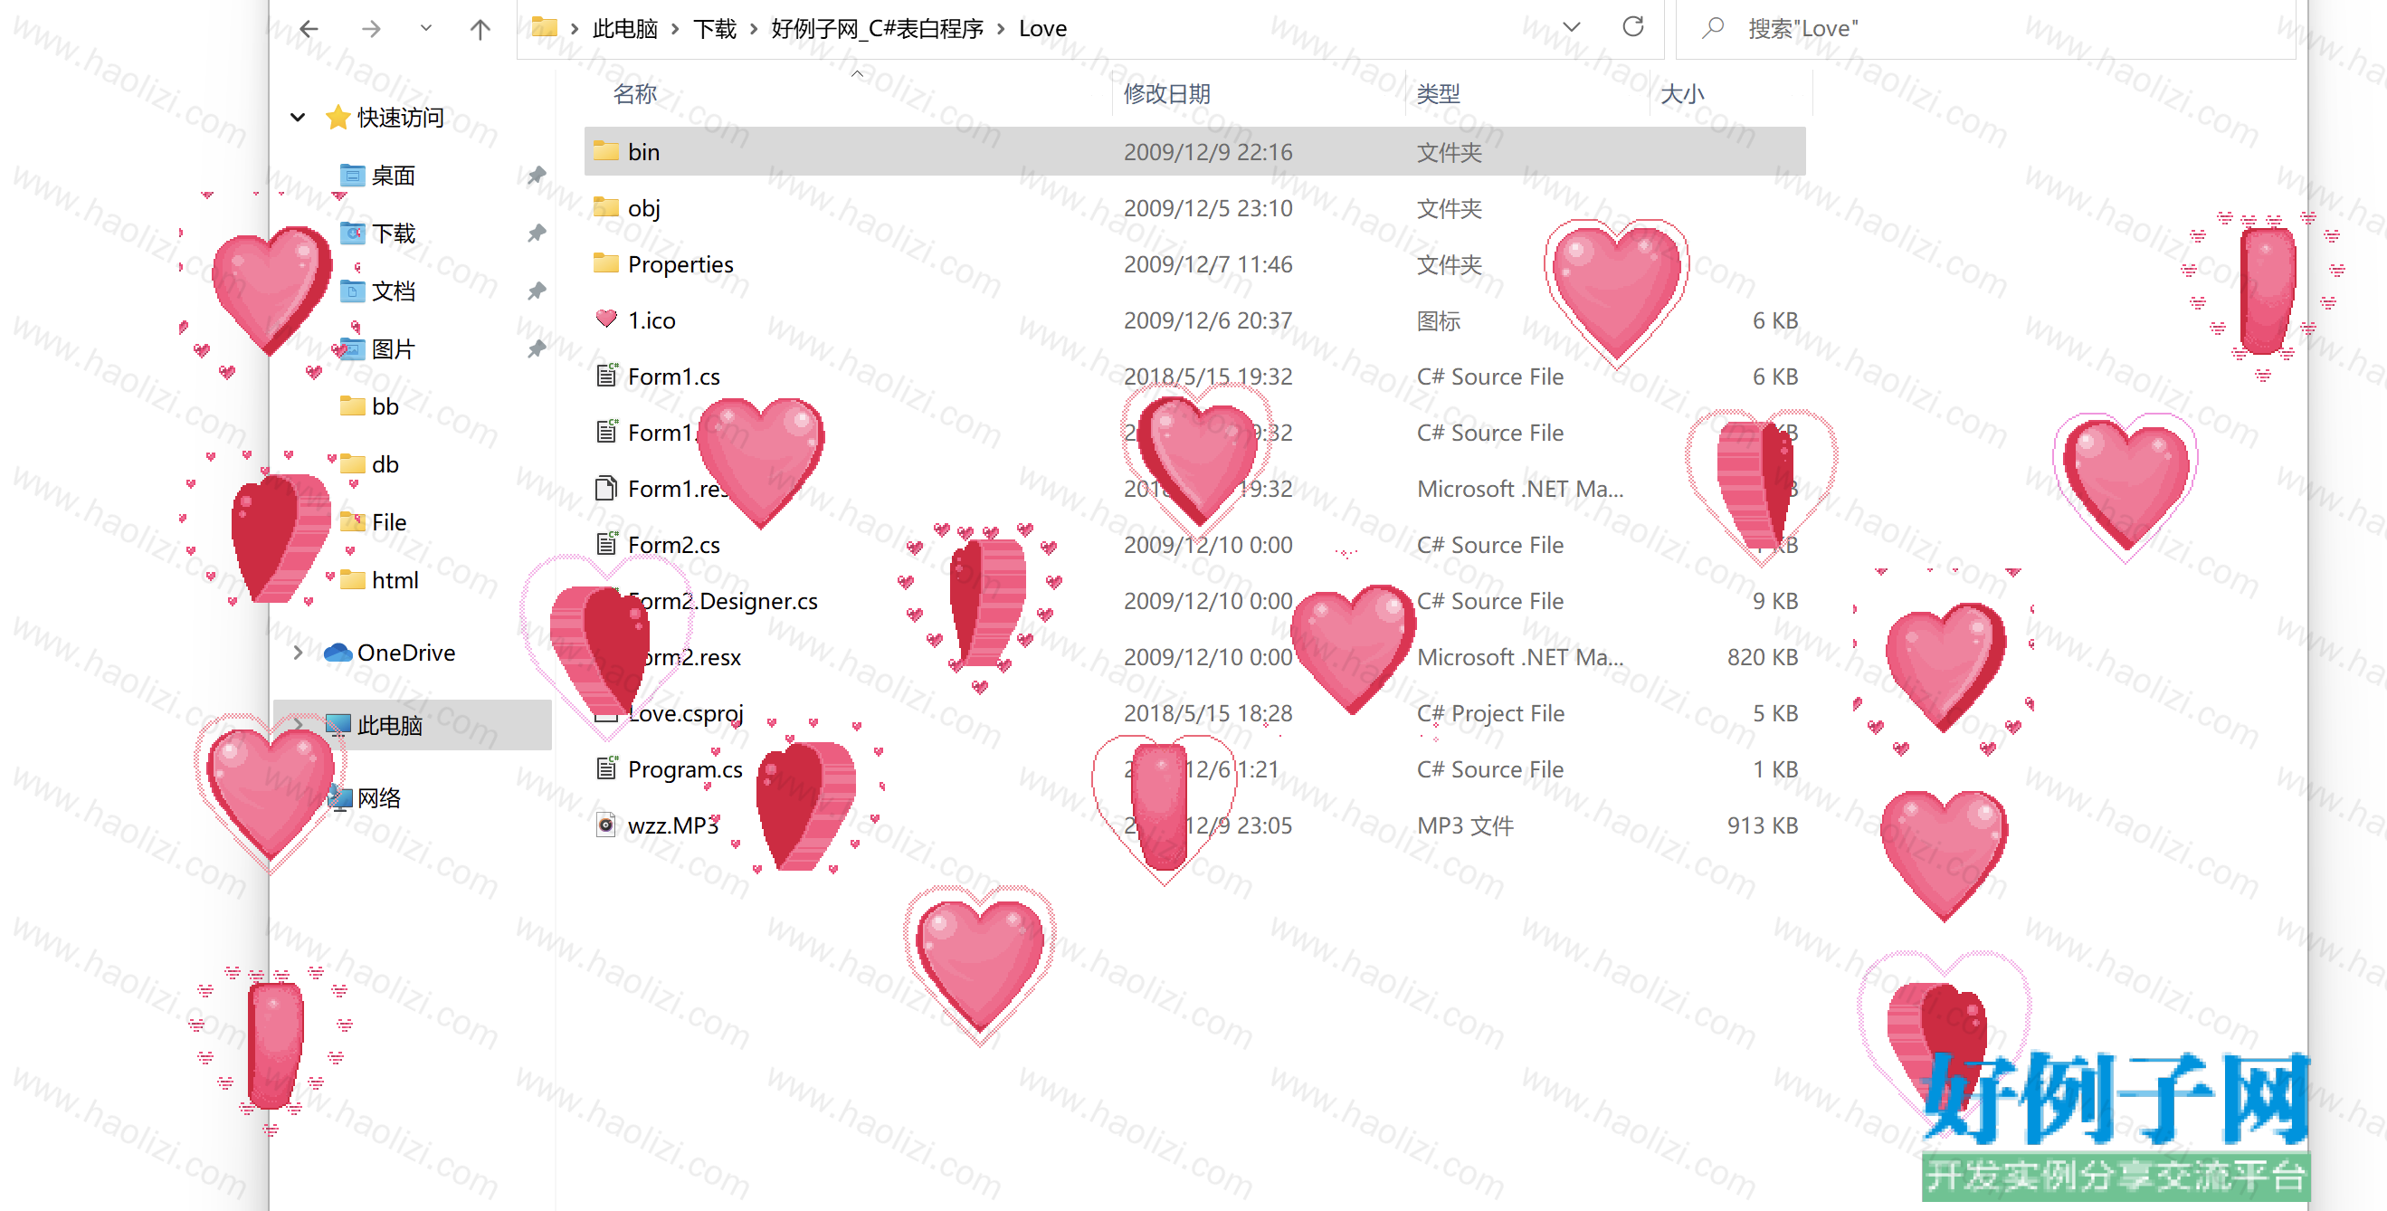
Task: Click the 1.ico heart icon
Action: click(x=606, y=319)
